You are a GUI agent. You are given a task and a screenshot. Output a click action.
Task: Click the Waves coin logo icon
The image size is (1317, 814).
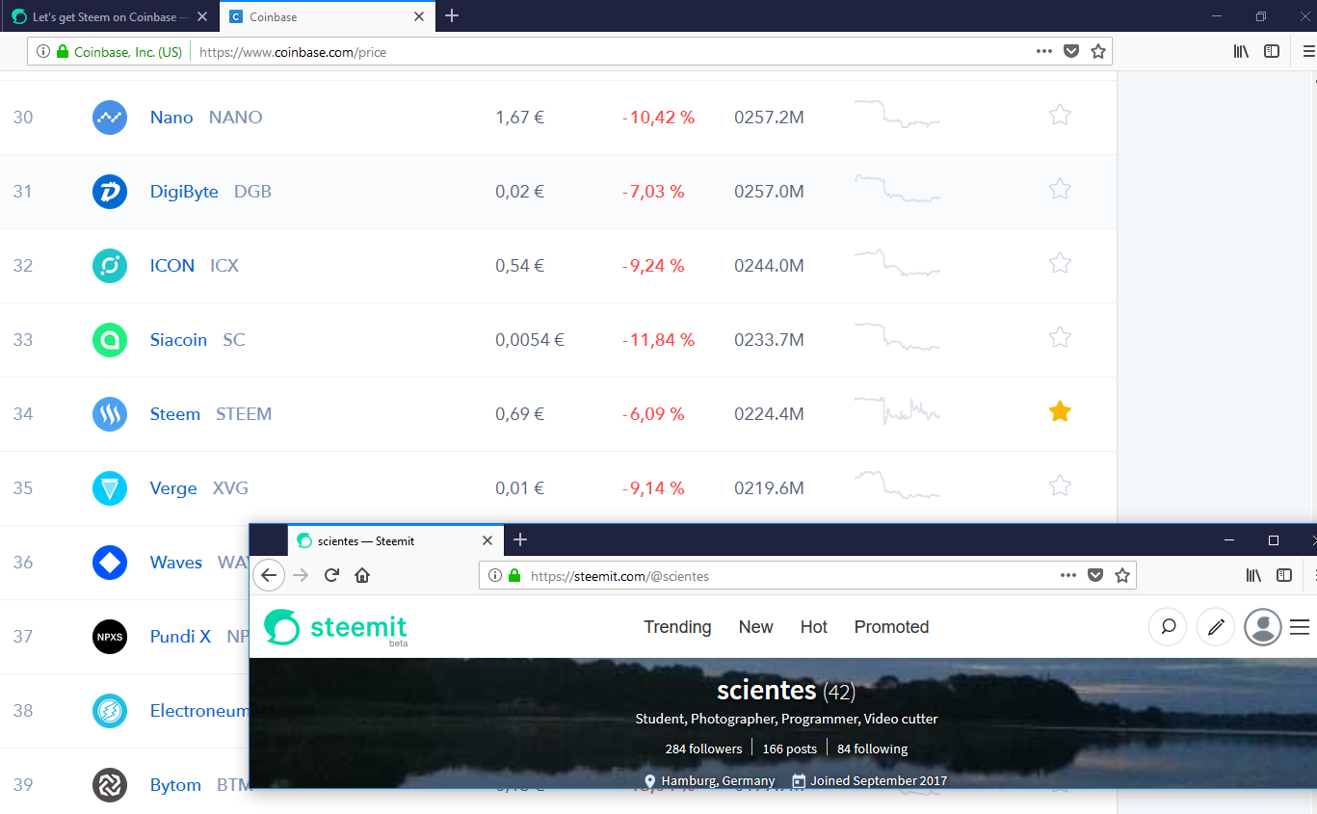coord(110,563)
